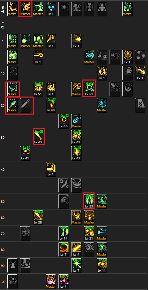Click the Lv 14 green legs skill

coord(63,234)
